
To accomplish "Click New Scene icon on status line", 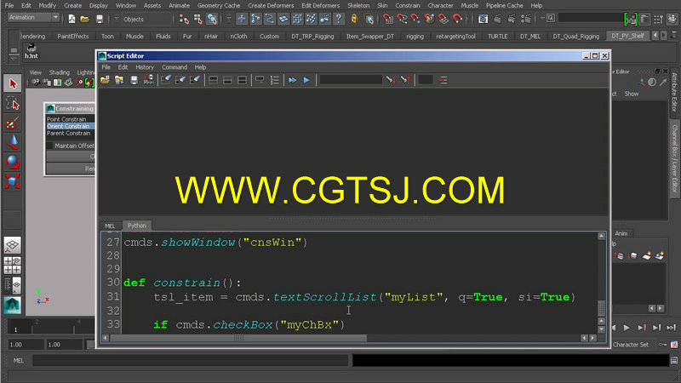I will pyautogui.click(x=72, y=19).
